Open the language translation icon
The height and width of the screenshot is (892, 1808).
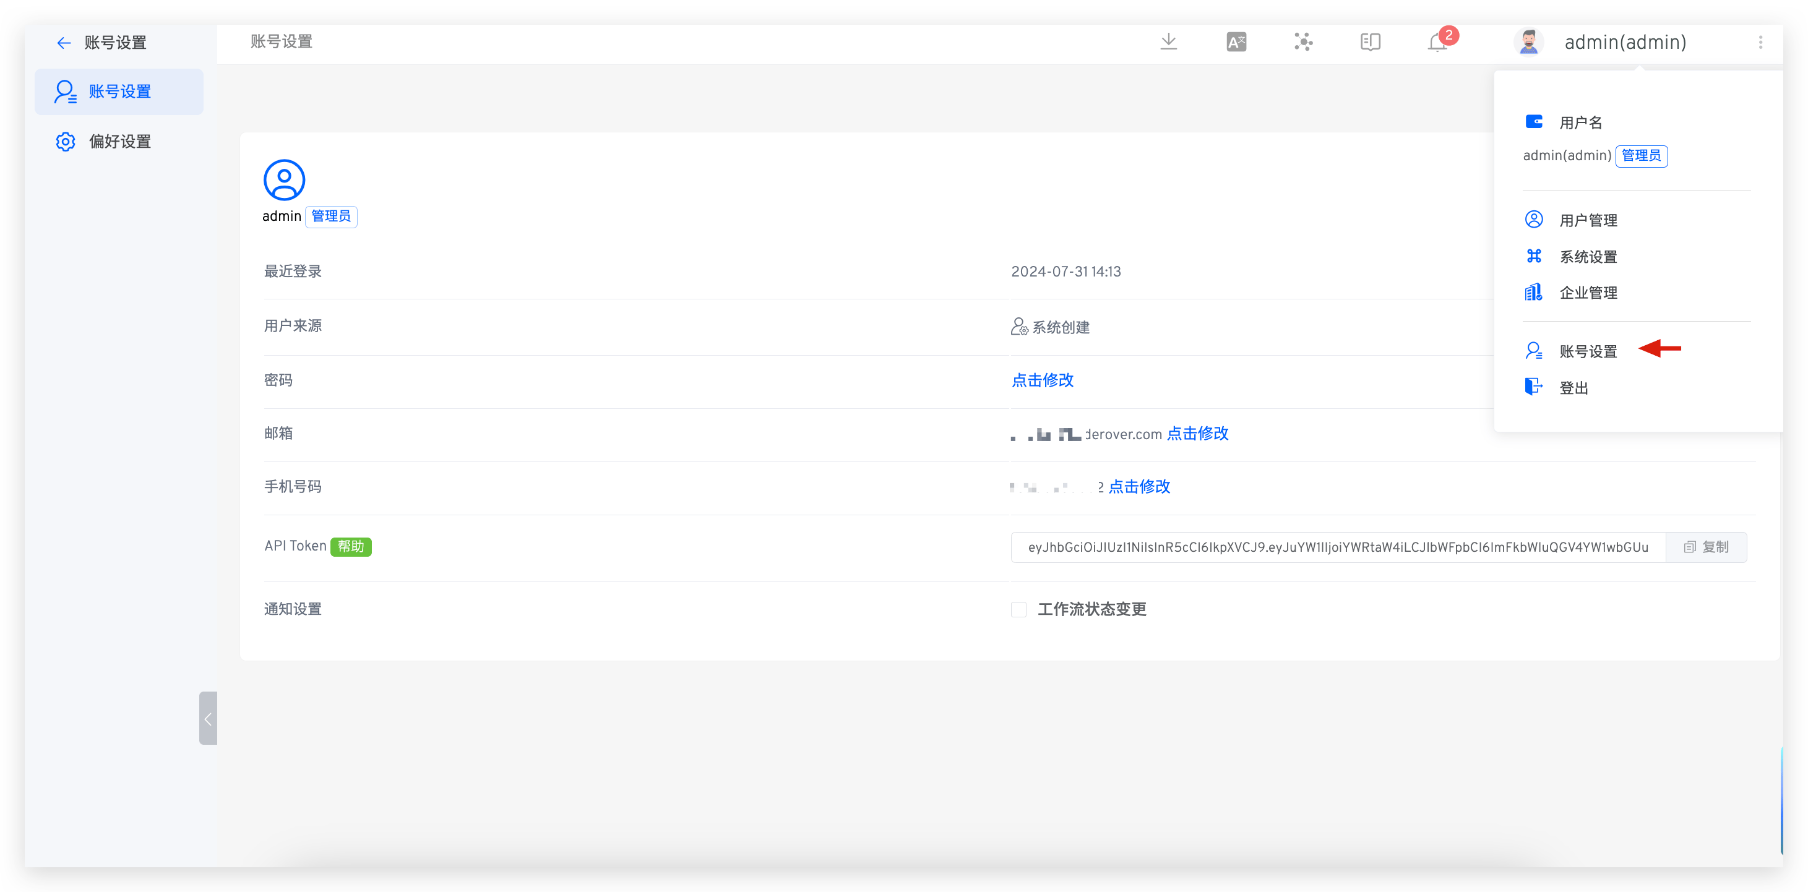pyautogui.click(x=1236, y=42)
